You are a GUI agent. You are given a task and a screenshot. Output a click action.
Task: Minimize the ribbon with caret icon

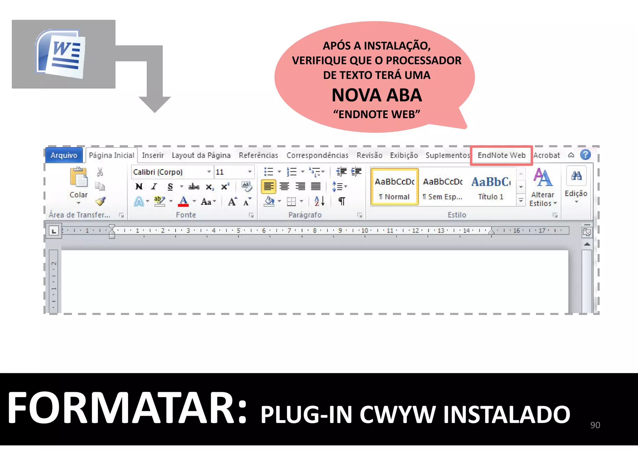coord(571,155)
